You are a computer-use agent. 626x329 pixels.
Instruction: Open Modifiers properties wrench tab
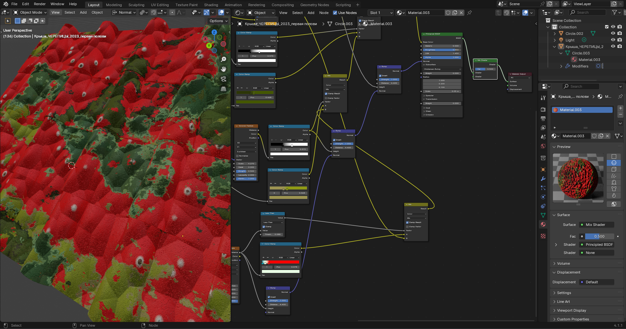543,179
